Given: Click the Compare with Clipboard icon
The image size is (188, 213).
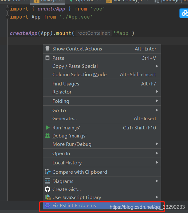Looking at the screenshot, I should click(x=47, y=172).
